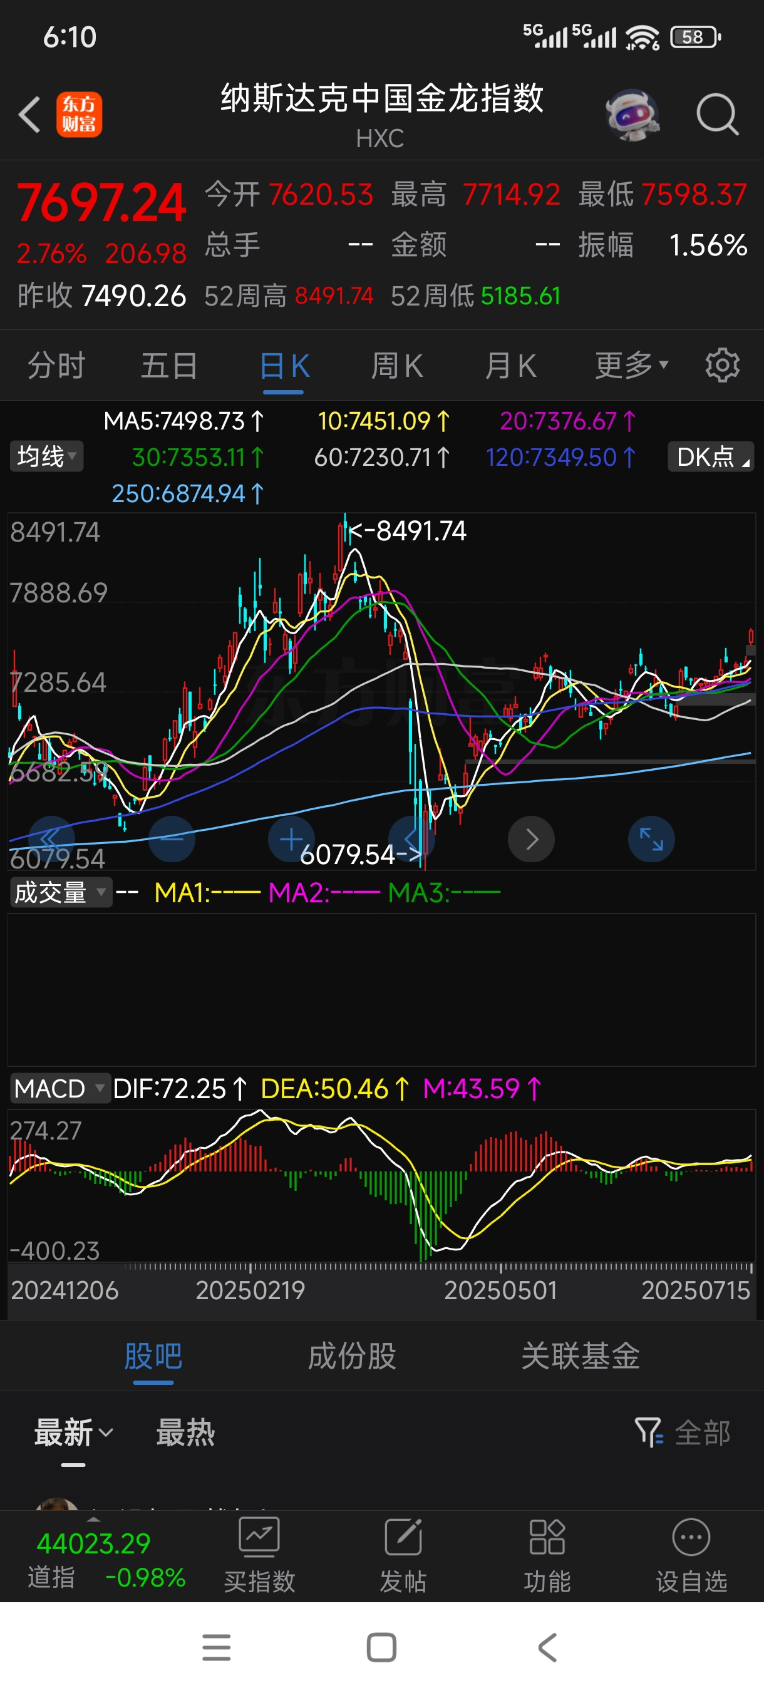Select the 日K tab
Viewport: 764px width, 1698px height.
click(284, 365)
